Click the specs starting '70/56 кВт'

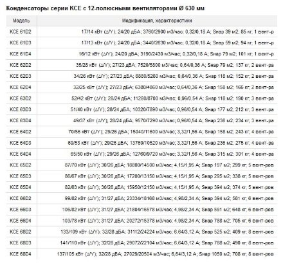pos(171,132)
